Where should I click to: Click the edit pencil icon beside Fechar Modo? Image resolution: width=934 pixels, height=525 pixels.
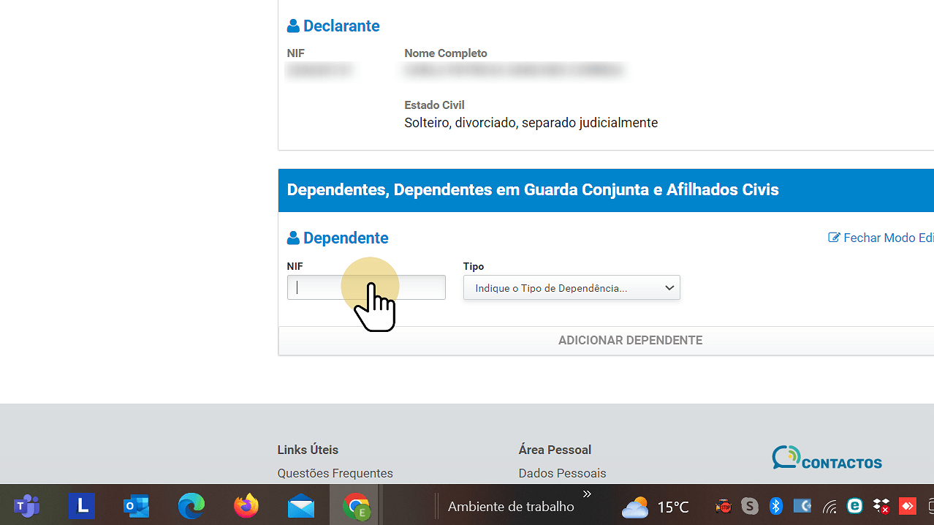833,237
